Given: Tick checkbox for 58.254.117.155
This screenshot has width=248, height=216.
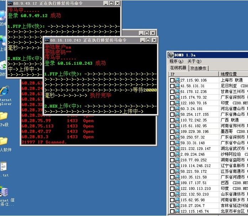Looking at the screenshot, I should coord(172,114).
